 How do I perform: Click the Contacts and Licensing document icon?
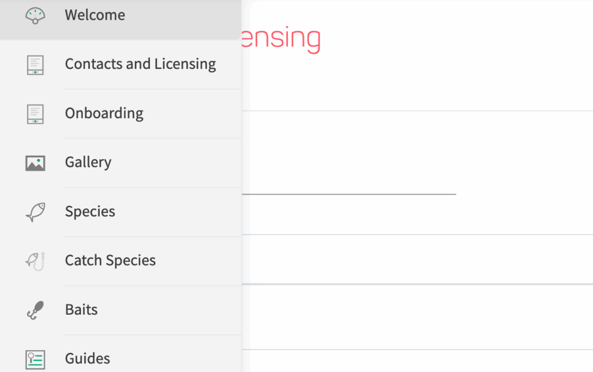pos(35,64)
